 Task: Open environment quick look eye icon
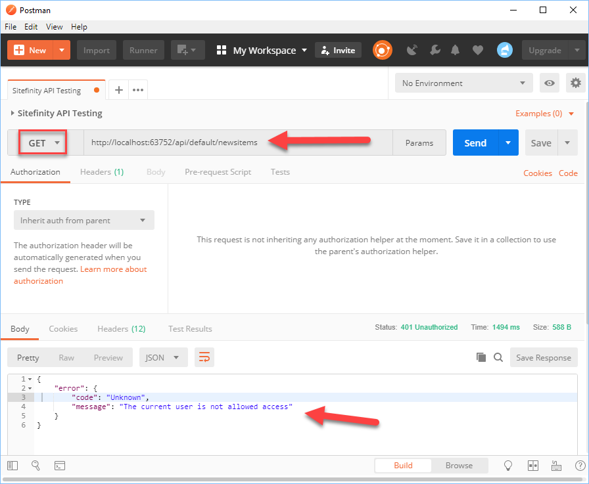coord(550,83)
